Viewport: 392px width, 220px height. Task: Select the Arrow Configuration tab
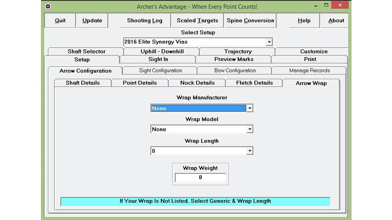point(85,71)
